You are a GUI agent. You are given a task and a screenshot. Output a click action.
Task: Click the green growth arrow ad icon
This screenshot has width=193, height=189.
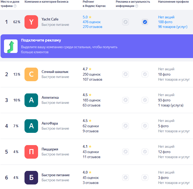click(11, 46)
